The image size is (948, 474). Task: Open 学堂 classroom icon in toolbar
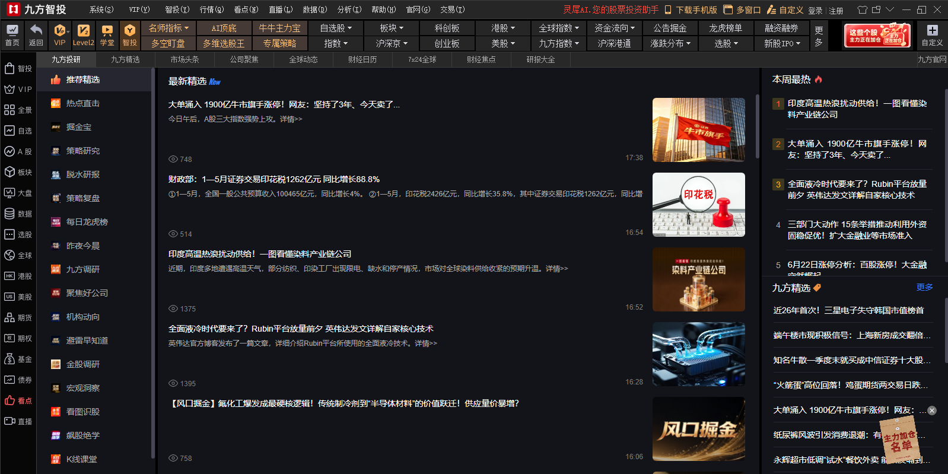coord(107,35)
